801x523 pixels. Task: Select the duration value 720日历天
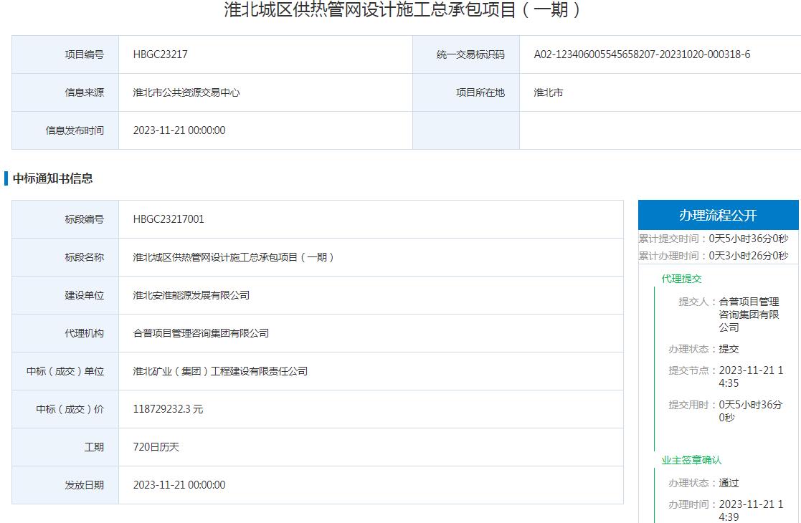tap(156, 447)
